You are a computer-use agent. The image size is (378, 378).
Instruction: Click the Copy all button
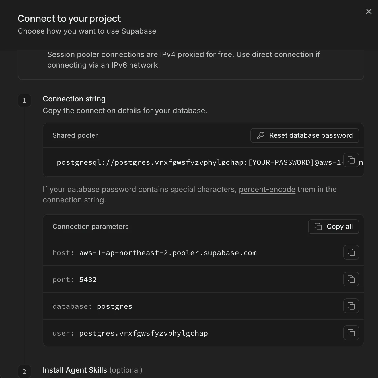pyautogui.click(x=333, y=227)
